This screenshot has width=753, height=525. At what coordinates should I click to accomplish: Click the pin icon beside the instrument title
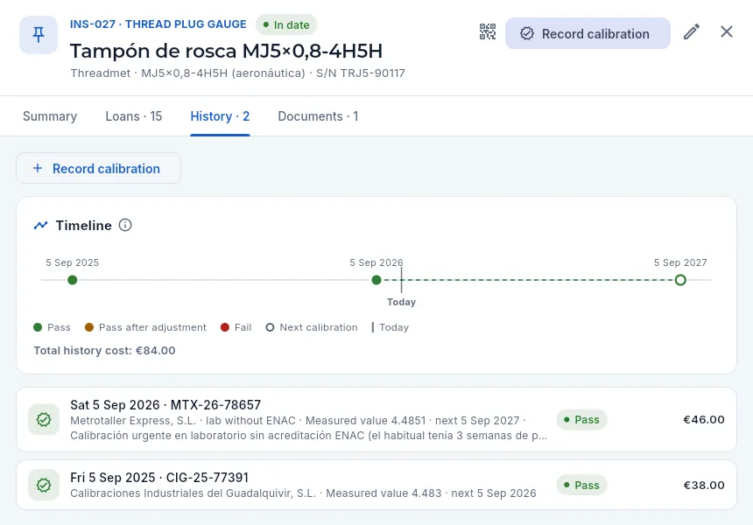[x=39, y=35]
